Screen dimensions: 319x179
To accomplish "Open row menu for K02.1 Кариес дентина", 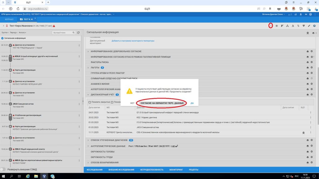I will point(311,118).
